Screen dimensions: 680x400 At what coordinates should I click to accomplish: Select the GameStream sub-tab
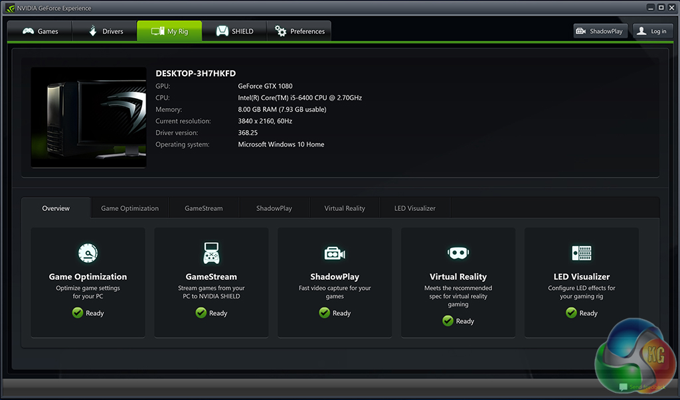[x=203, y=208]
